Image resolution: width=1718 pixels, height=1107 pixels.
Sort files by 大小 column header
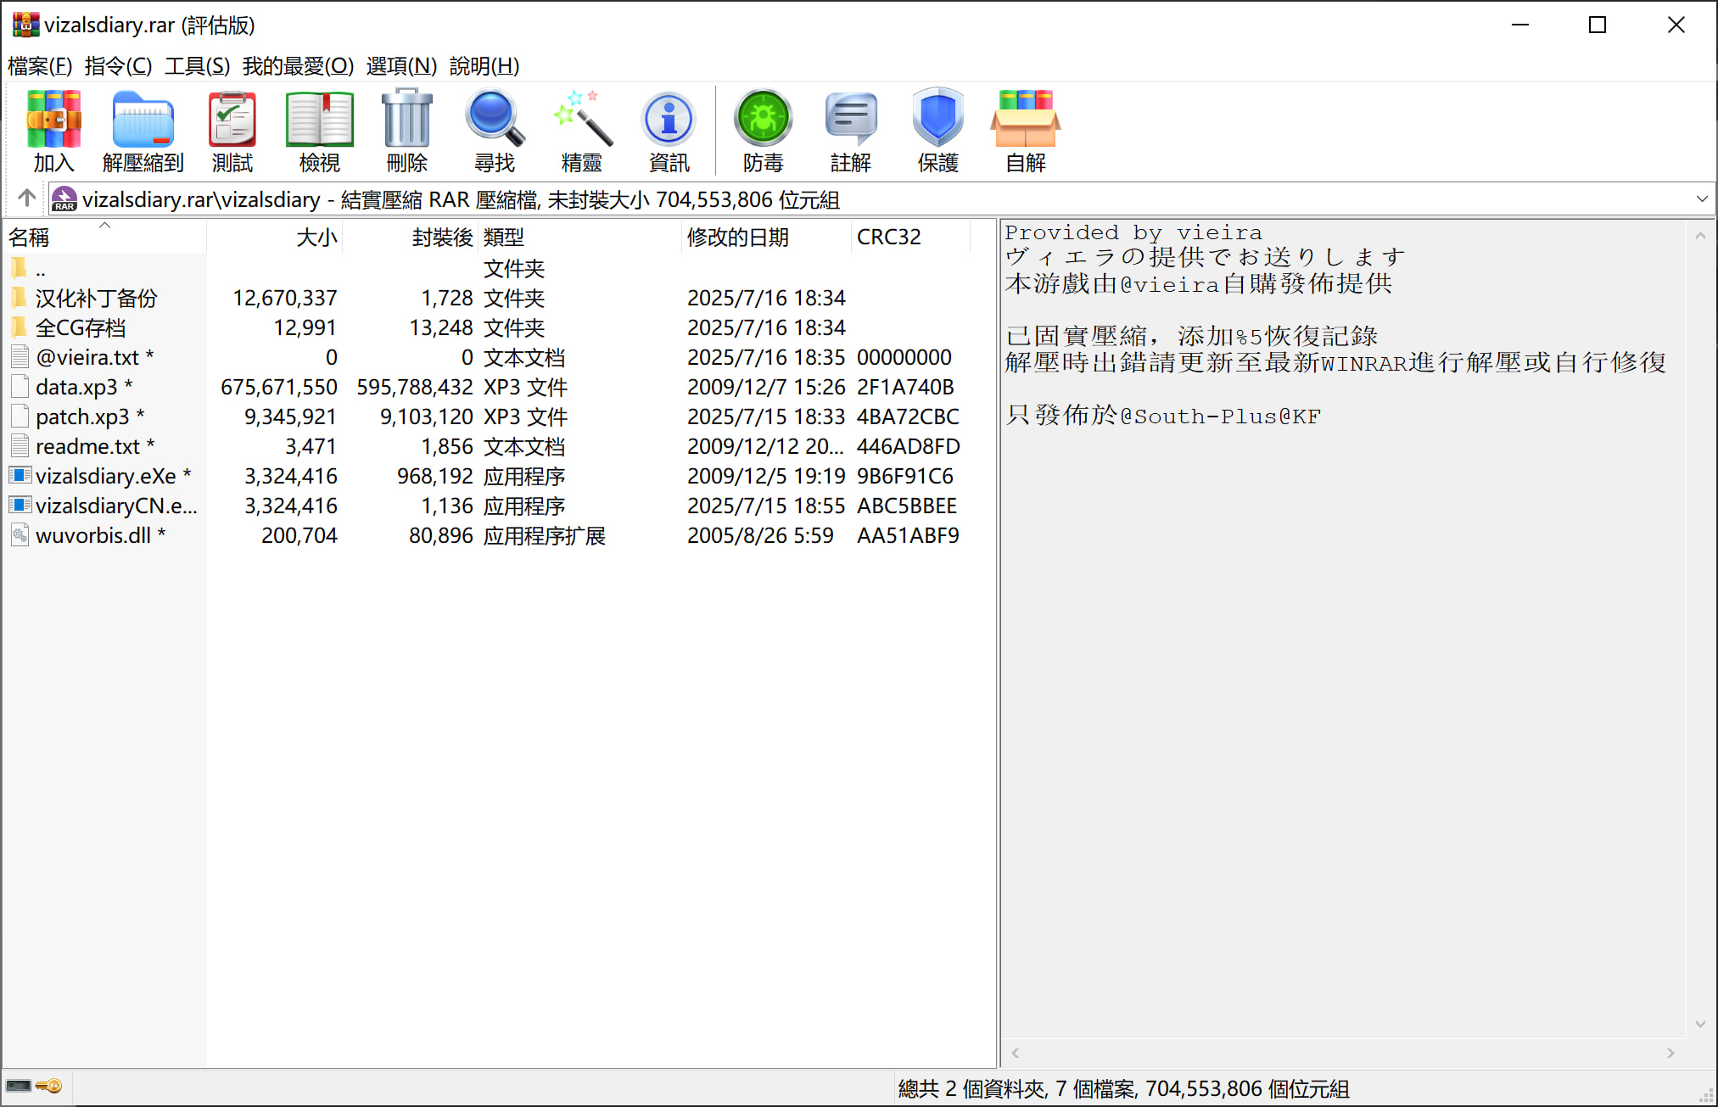click(316, 238)
